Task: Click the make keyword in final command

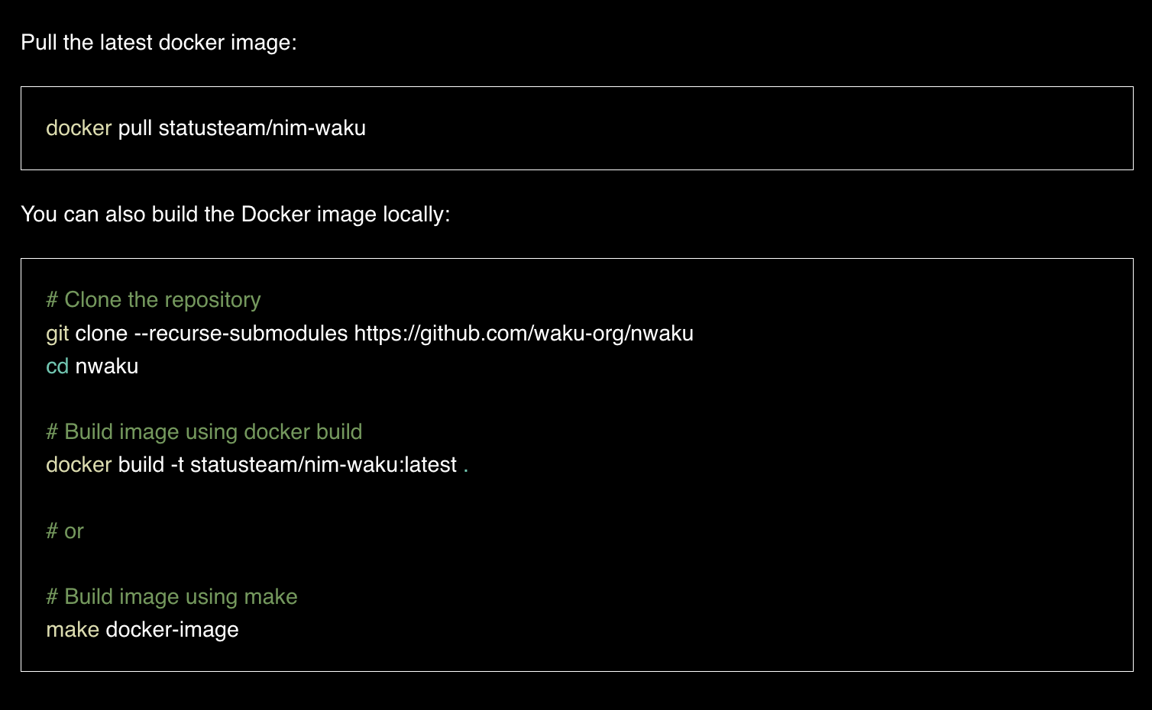Action: [x=72, y=629]
